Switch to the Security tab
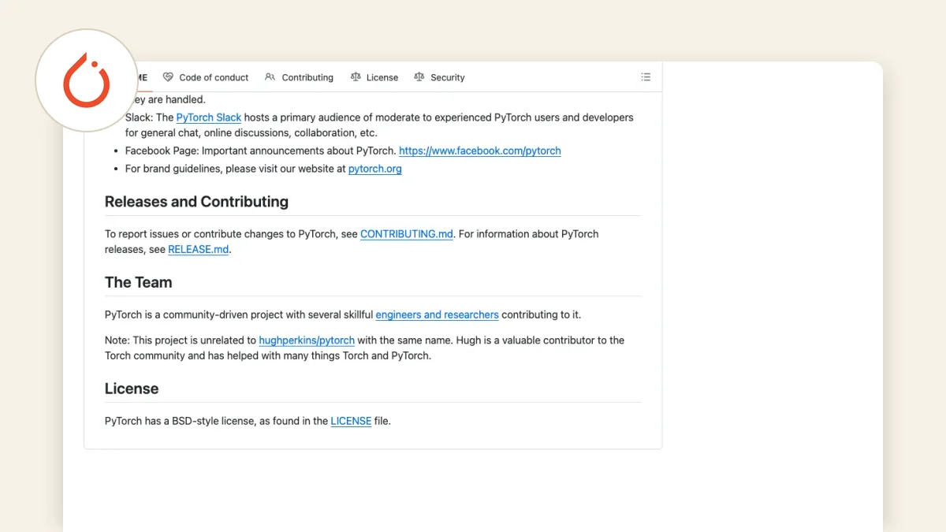This screenshot has width=946, height=532. click(x=439, y=77)
